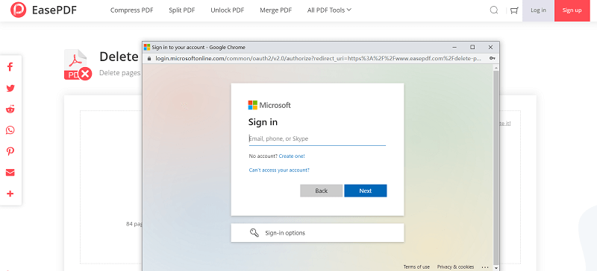Click the EasePDF brand name text
This screenshot has width=597, height=271.
click(54, 10)
